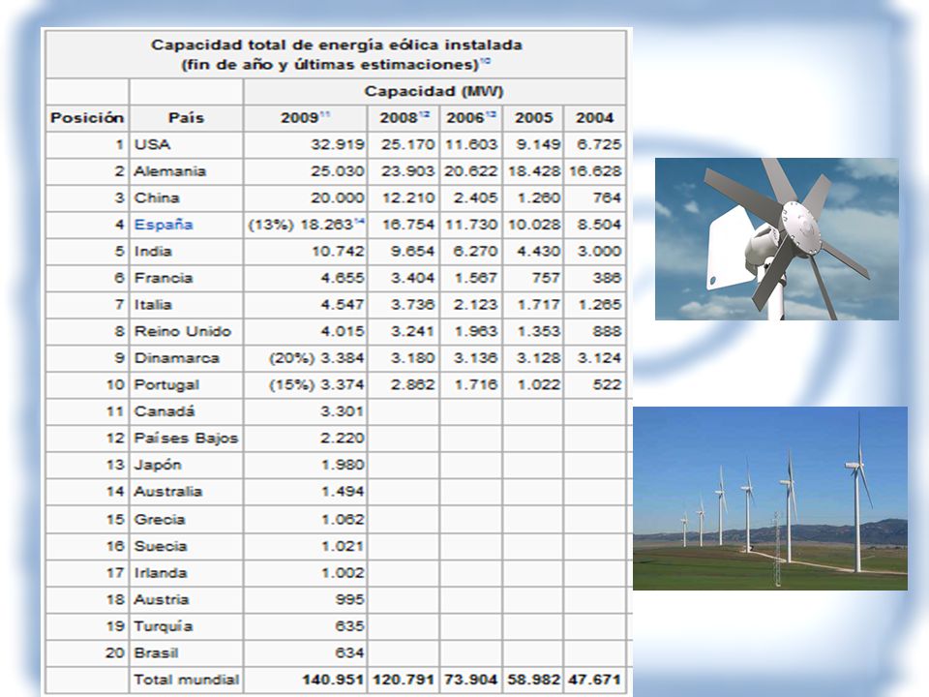
Task: Select the Turquía country cell
Action: coord(186,626)
